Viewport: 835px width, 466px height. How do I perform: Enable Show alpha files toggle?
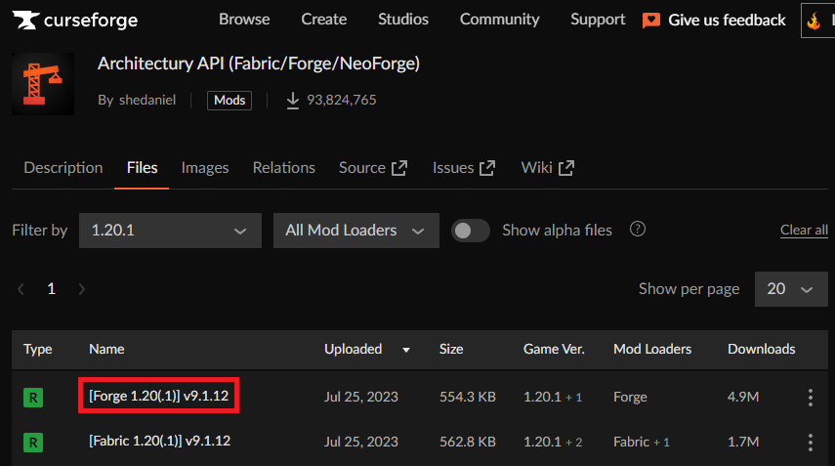point(471,231)
